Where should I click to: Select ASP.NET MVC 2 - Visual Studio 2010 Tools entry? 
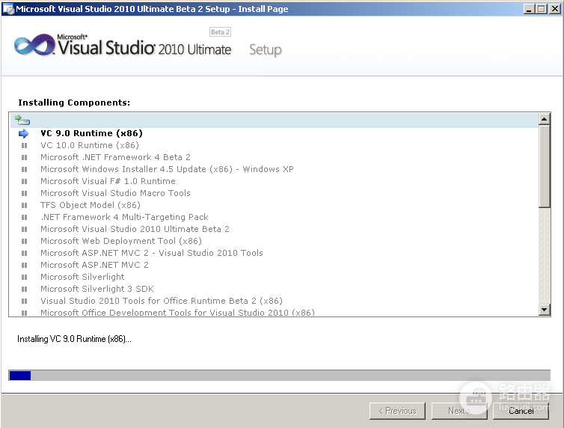[152, 253]
